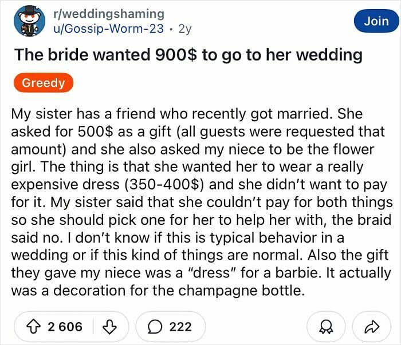
Task: Open the u/Gossip-Worm-23 user profile
Action: coord(108,29)
